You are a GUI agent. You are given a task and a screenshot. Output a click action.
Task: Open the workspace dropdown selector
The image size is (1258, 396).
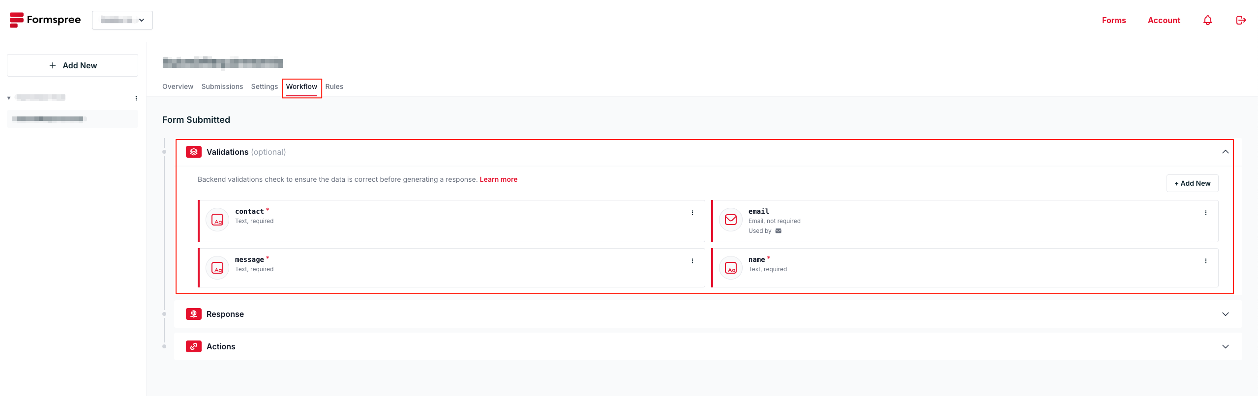122,20
